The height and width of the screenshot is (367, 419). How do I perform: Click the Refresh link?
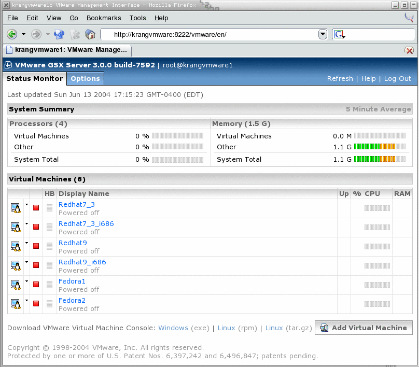[x=340, y=79]
